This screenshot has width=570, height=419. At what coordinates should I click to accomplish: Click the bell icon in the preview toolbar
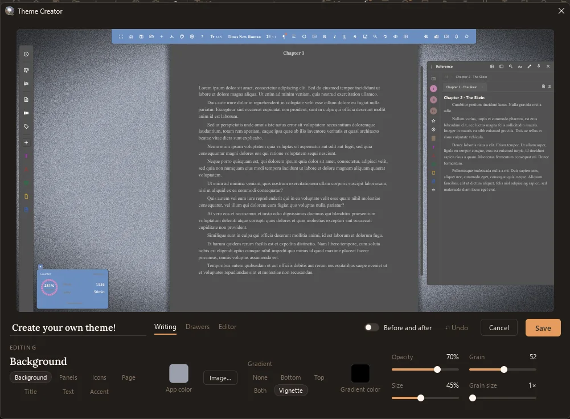tap(457, 36)
